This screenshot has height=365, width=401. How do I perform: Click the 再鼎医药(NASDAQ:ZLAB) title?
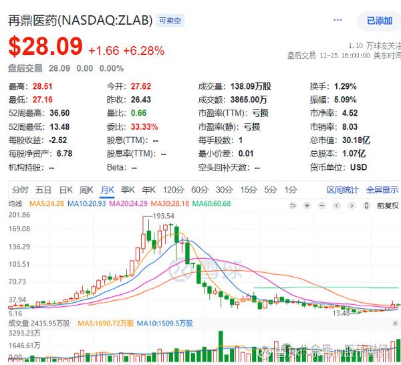click(x=80, y=21)
